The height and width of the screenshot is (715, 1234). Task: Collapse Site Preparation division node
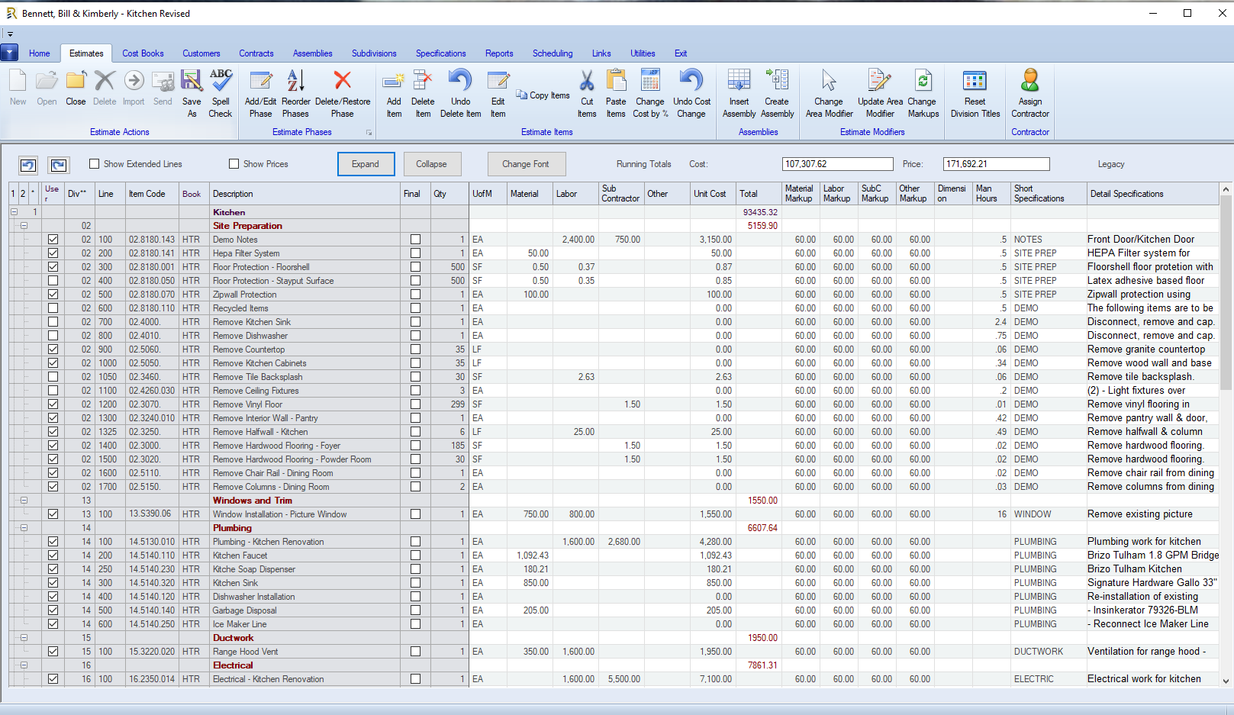(24, 226)
